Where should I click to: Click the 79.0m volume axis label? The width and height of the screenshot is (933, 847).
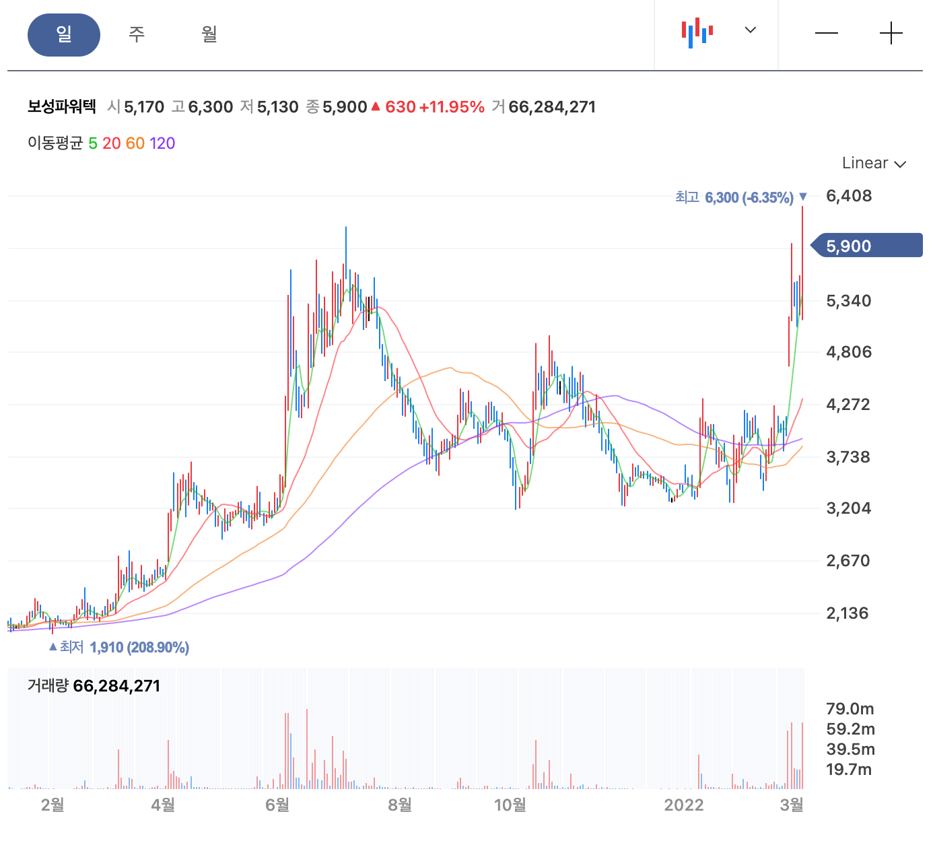click(850, 709)
